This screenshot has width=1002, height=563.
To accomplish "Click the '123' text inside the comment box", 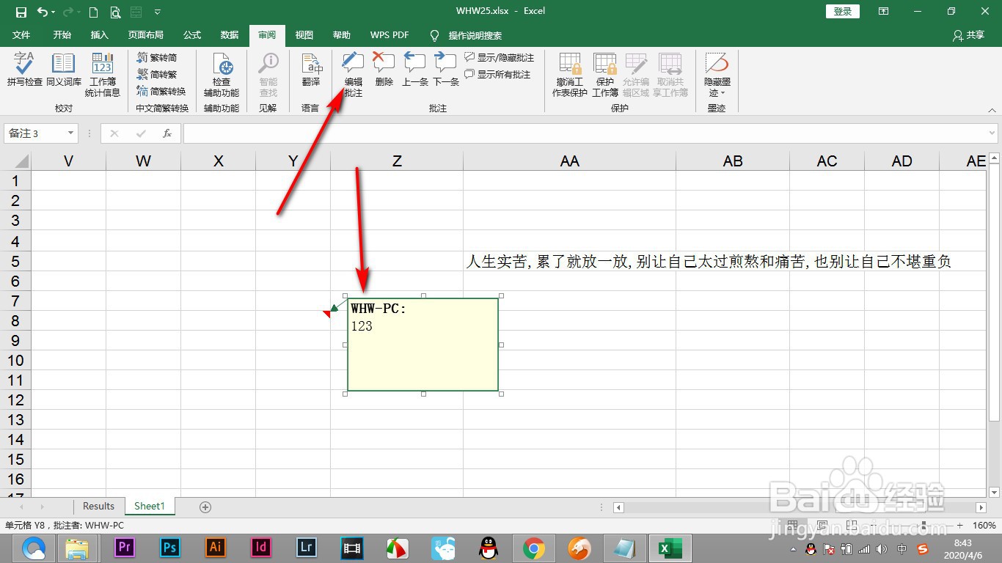I will [x=362, y=326].
